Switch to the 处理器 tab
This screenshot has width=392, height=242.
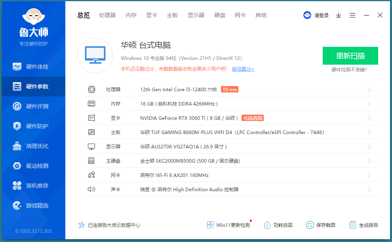click(107, 15)
